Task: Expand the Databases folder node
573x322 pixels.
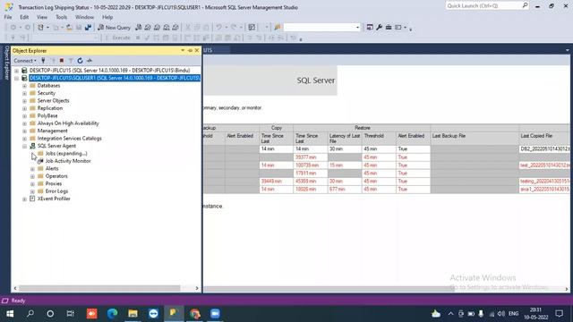Action: pyautogui.click(x=24, y=86)
